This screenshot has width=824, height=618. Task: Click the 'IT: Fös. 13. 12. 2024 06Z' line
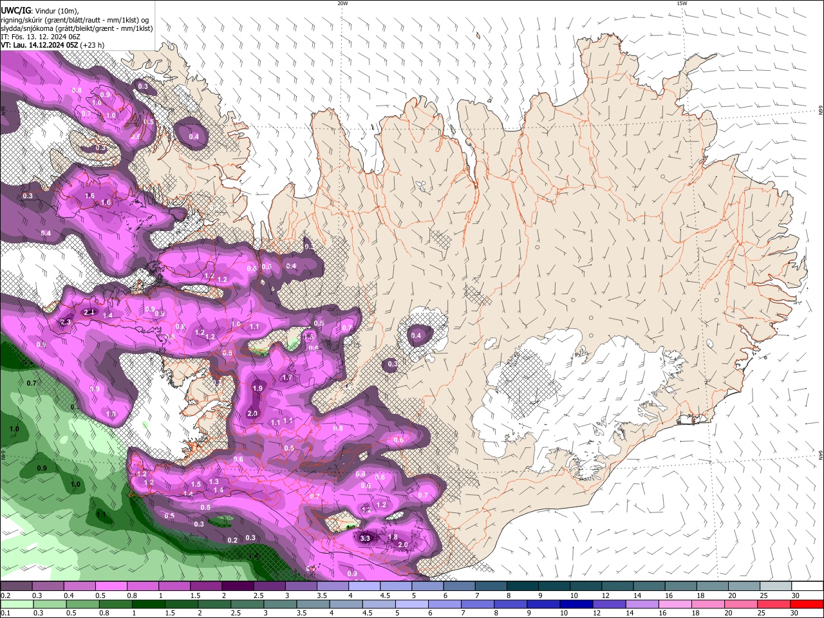coord(40,37)
